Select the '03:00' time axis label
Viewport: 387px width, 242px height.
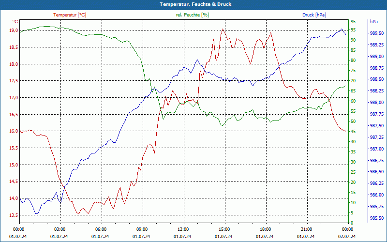[x=60, y=229]
